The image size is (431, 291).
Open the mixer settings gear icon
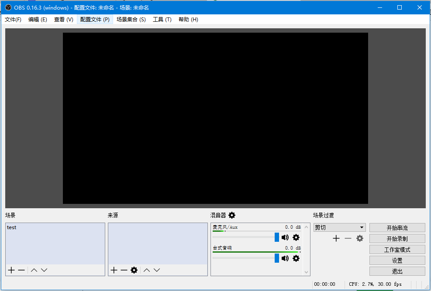tap(232, 215)
